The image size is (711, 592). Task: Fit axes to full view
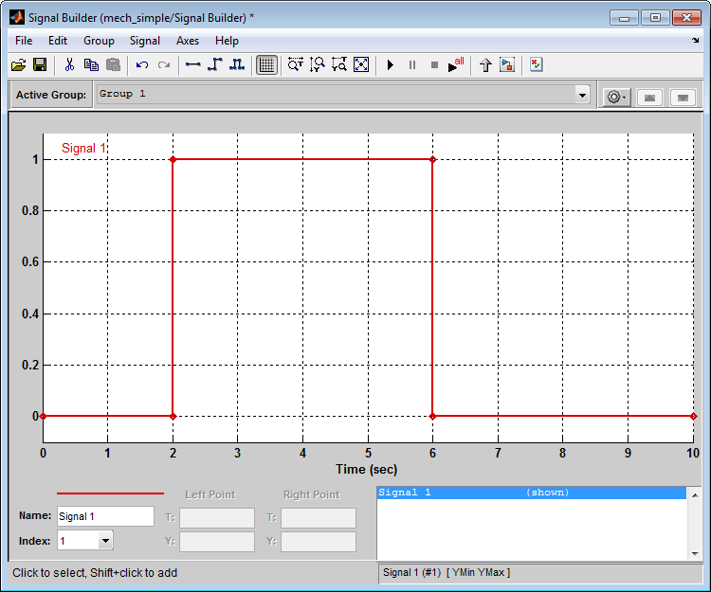click(361, 65)
